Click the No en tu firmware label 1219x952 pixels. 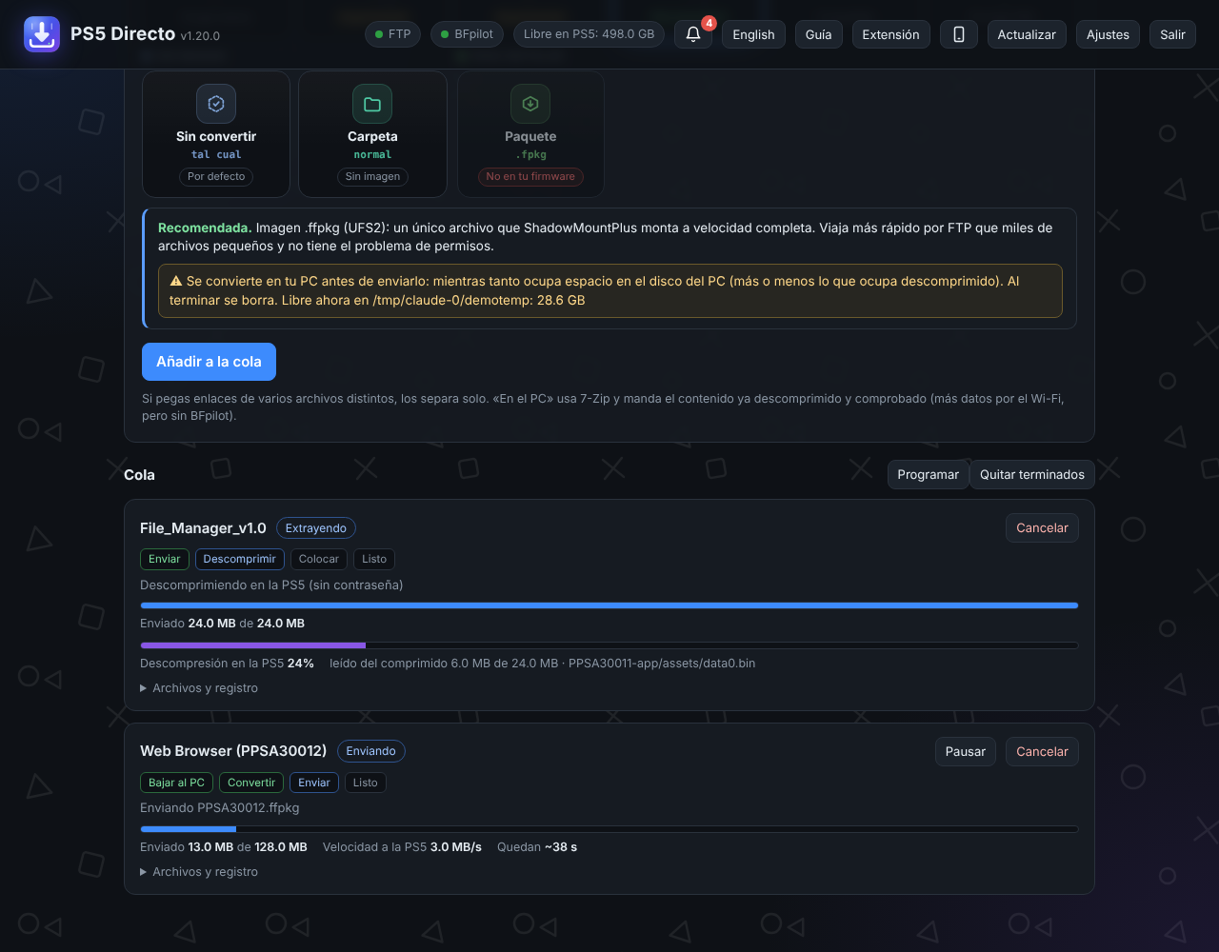point(530,176)
